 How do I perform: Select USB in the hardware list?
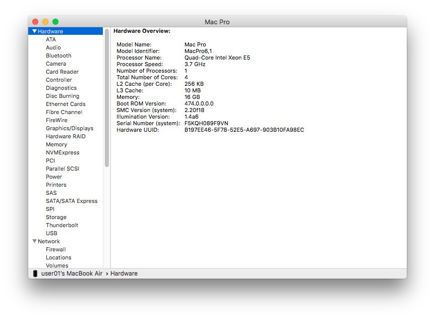51,233
